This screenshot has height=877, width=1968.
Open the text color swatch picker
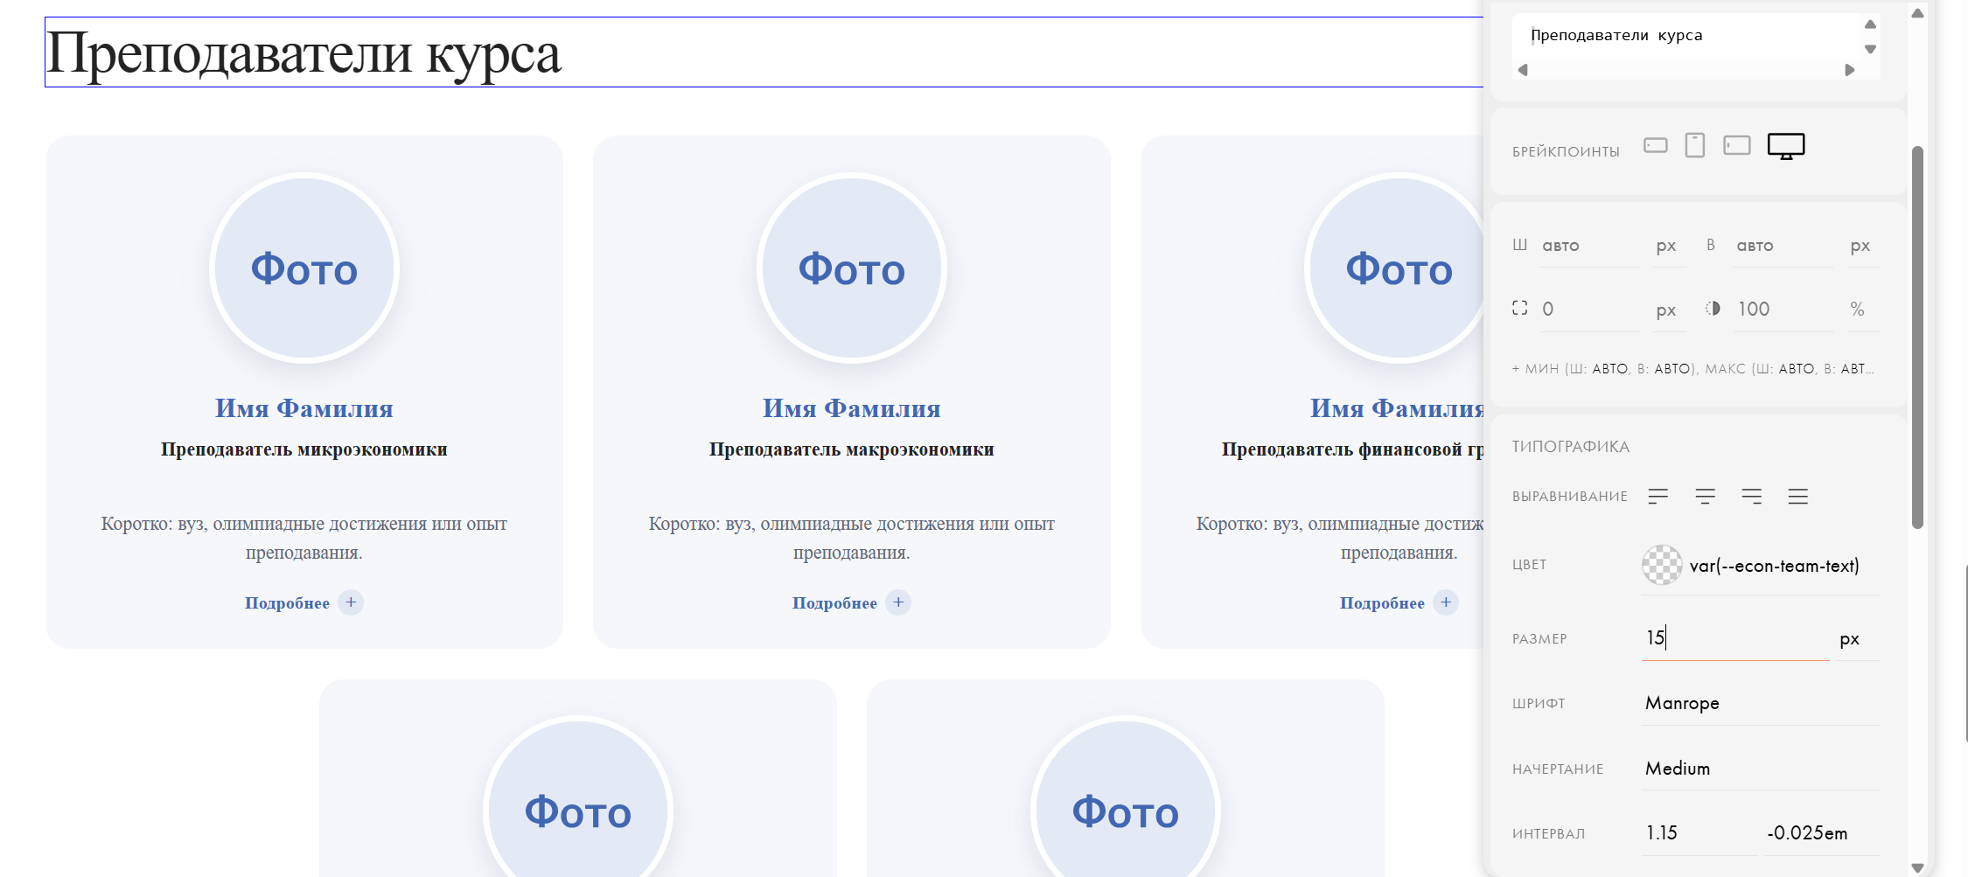(1662, 565)
